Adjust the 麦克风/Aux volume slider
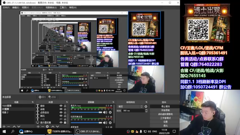Screen dimensions: 240x135 pos(86,112)
